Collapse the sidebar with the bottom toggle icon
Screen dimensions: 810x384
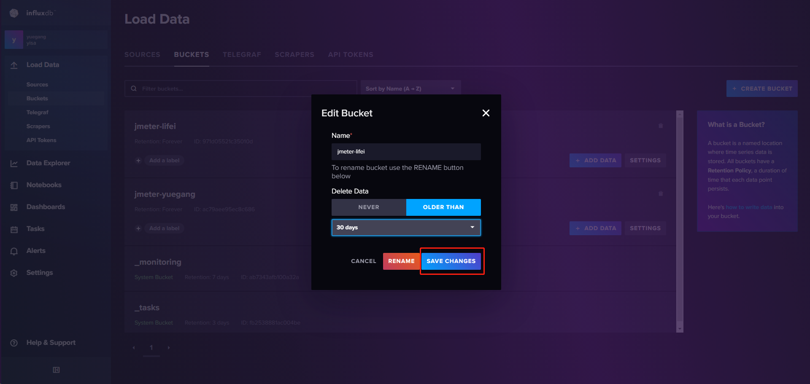[x=56, y=370]
